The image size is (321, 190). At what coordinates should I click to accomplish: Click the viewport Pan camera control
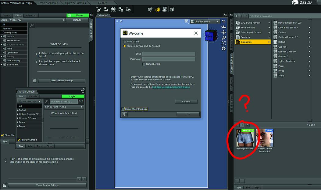223,32
